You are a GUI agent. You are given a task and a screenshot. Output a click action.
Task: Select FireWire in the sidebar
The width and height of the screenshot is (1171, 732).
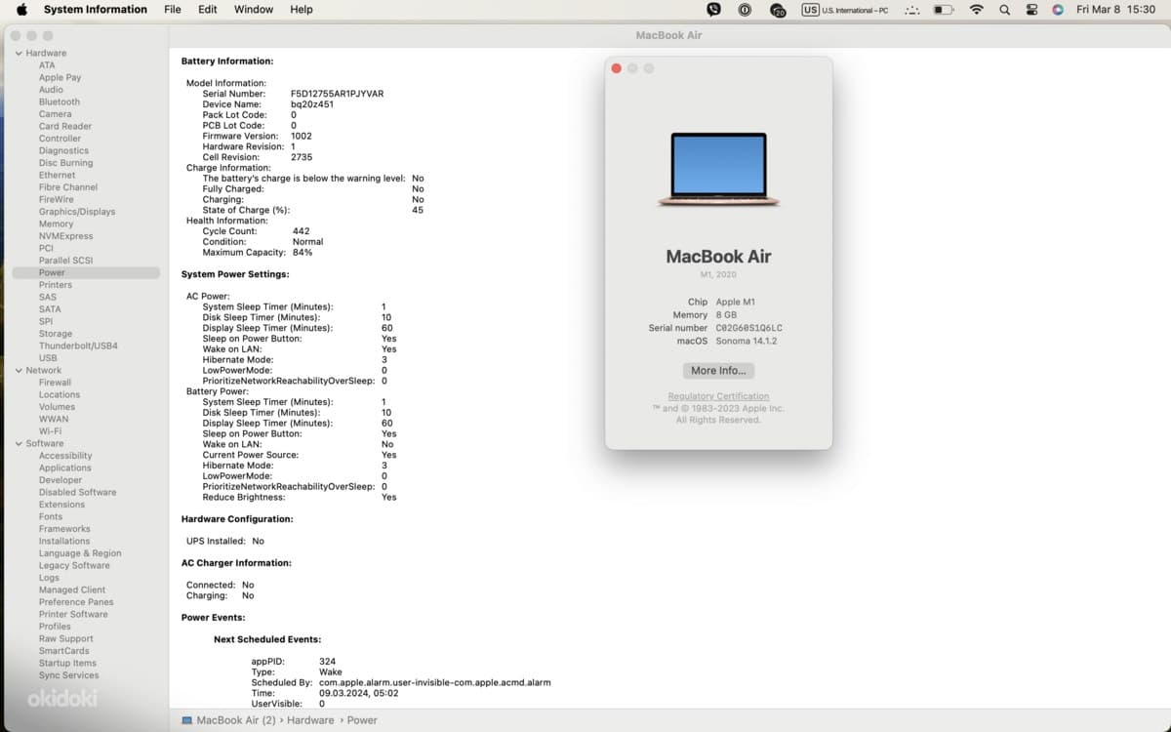(56, 199)
